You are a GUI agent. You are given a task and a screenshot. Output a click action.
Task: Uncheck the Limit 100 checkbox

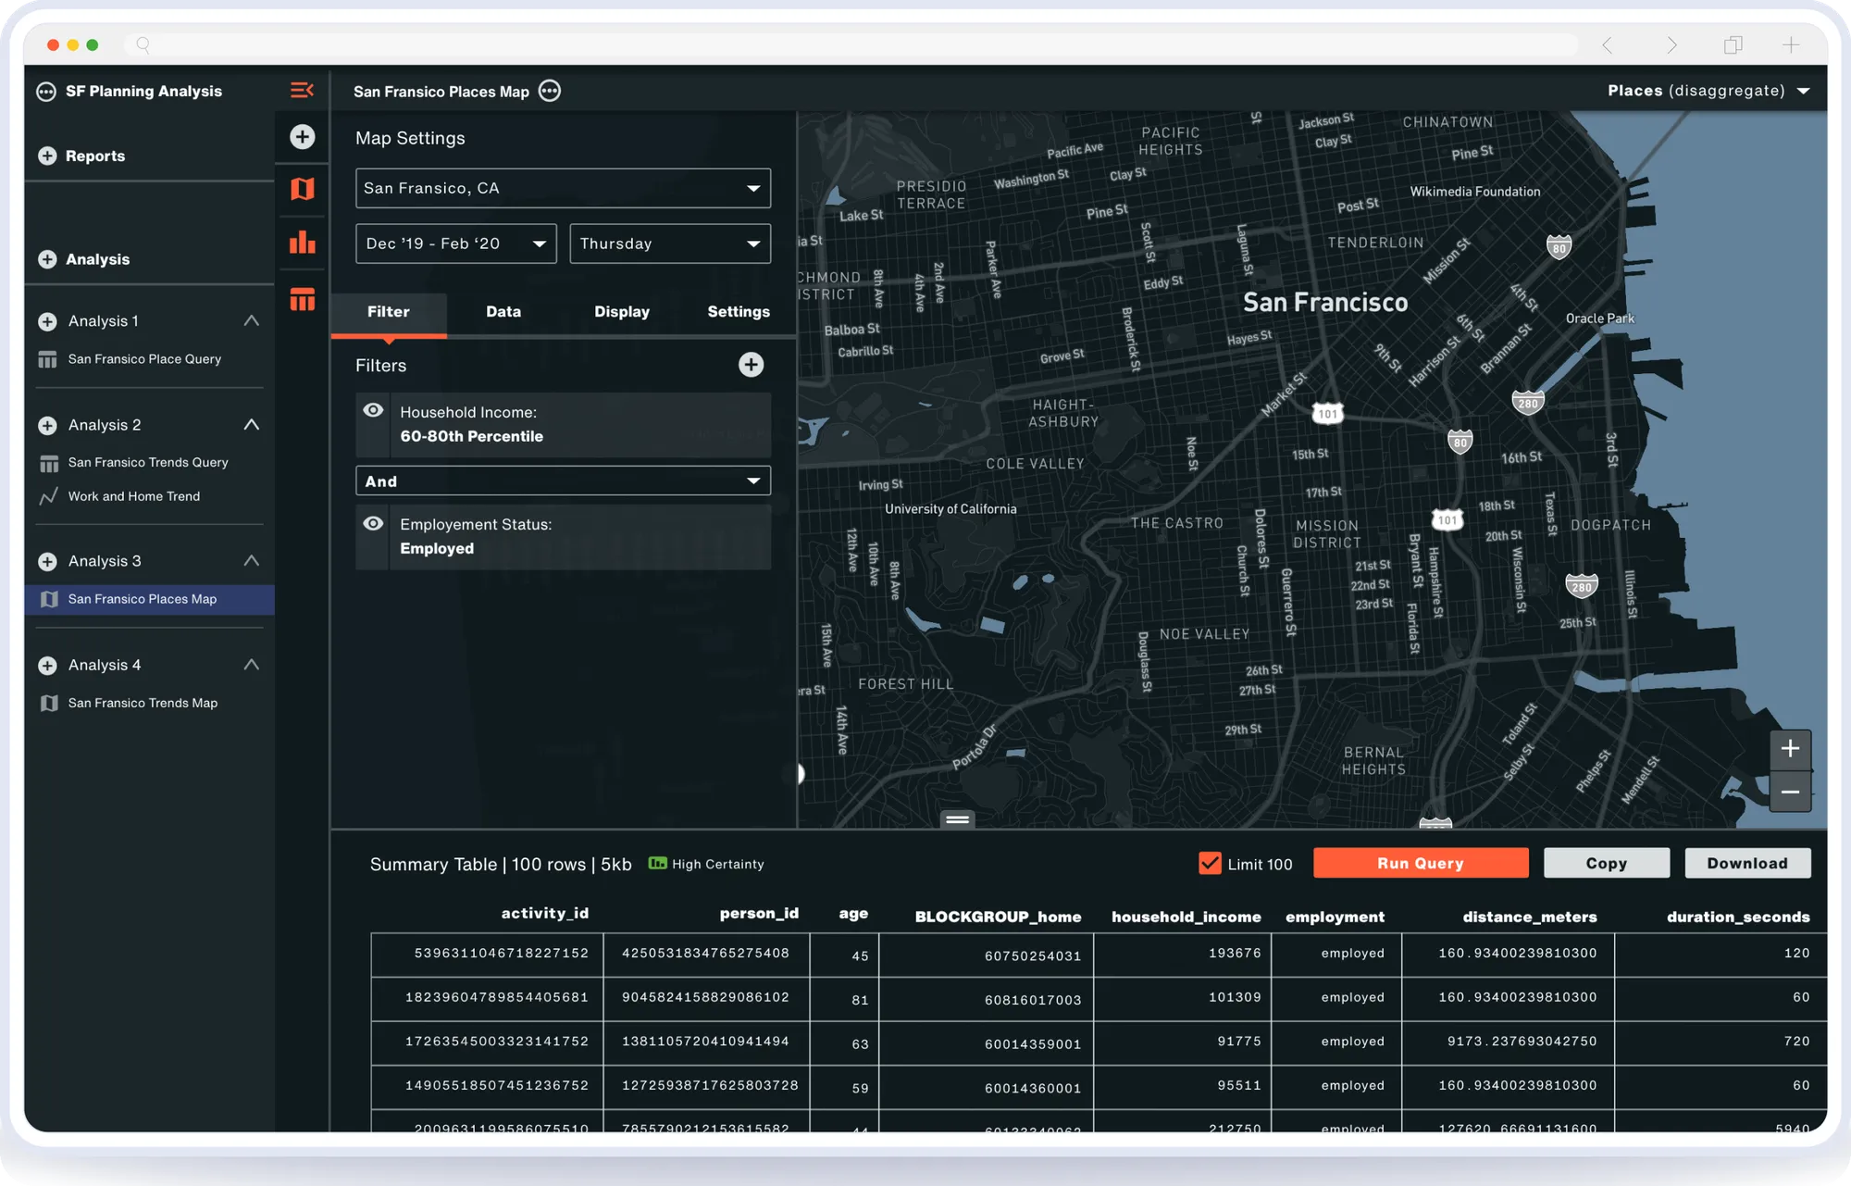point(1210,863)
